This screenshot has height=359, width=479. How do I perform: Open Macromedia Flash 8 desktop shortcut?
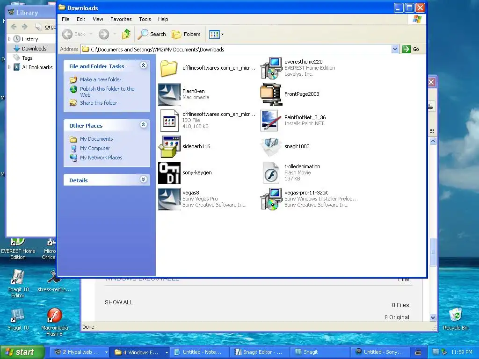[55, 323]
